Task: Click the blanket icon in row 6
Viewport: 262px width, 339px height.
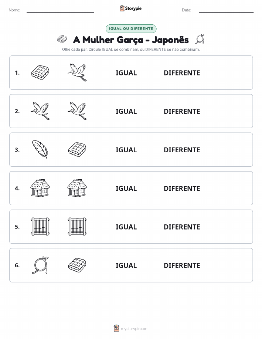Action: pos(77,265)
